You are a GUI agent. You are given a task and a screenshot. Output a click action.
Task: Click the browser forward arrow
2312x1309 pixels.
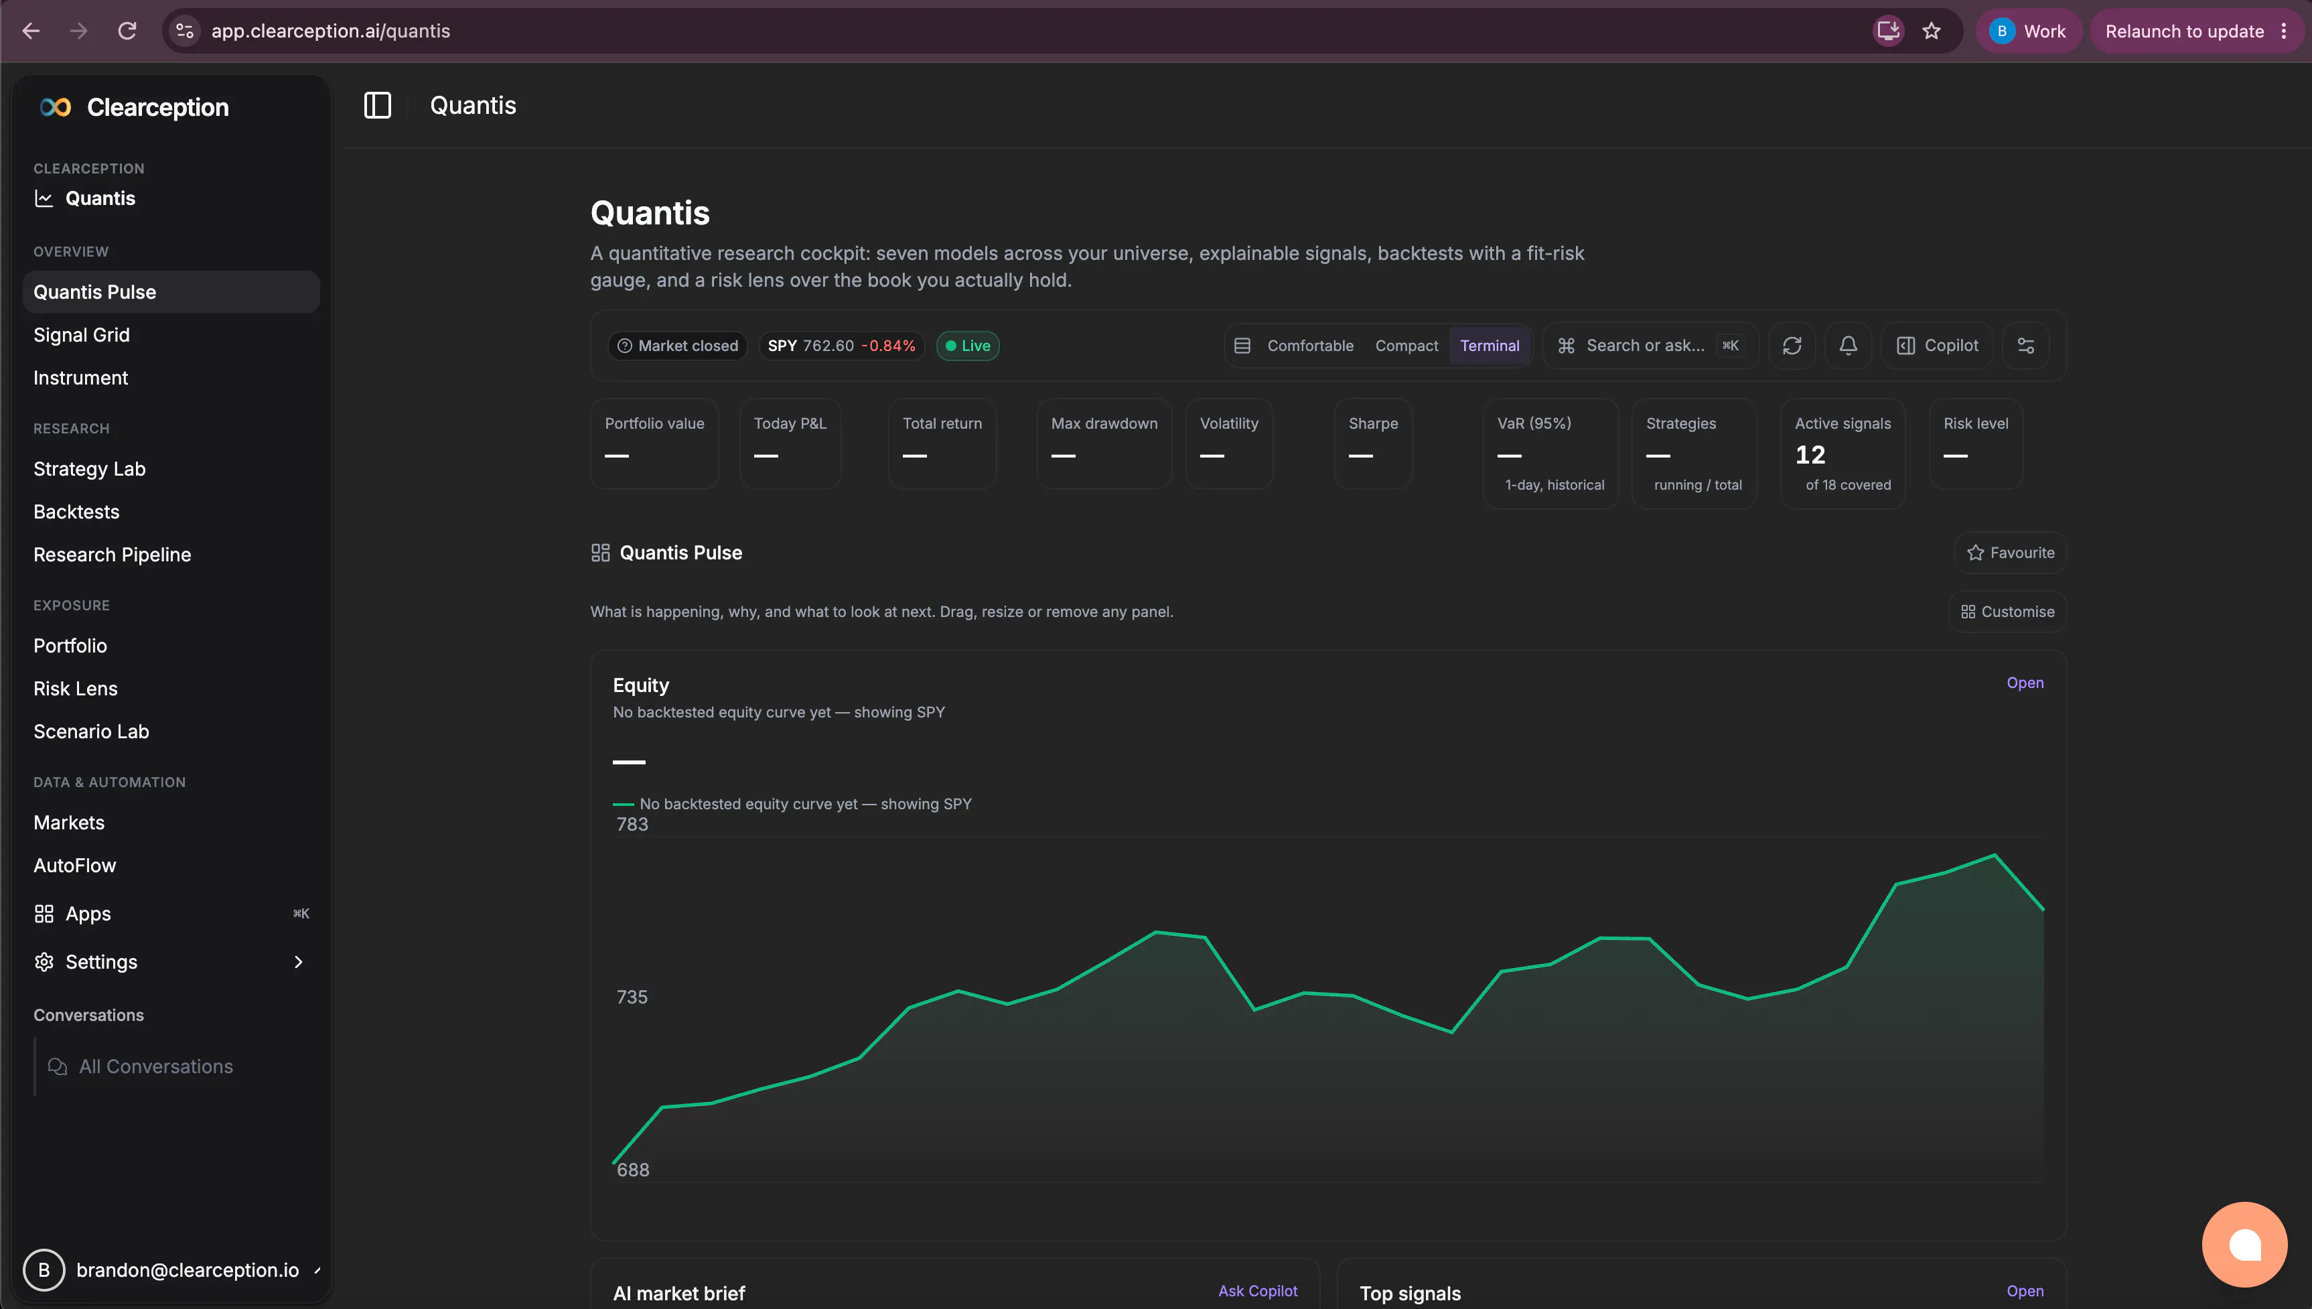79,31
